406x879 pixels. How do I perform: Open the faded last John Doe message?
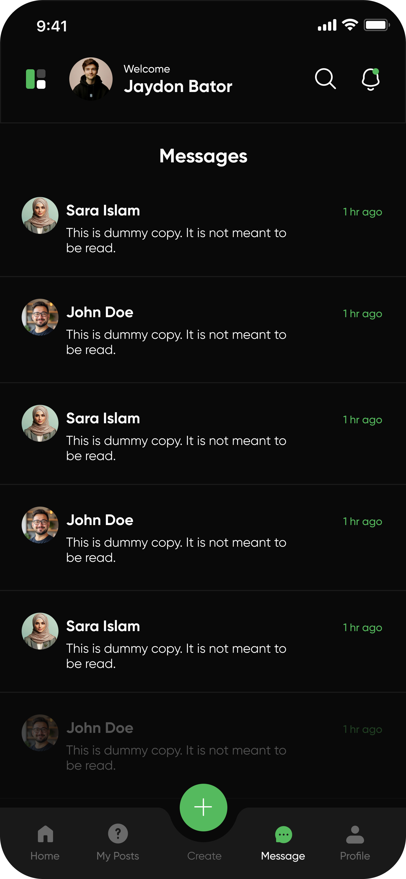pyautogui.click(x=176, y=746)
